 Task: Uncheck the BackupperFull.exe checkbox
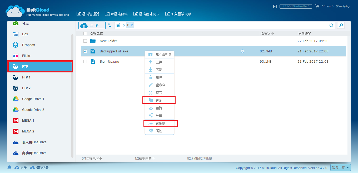pos(85,51)
